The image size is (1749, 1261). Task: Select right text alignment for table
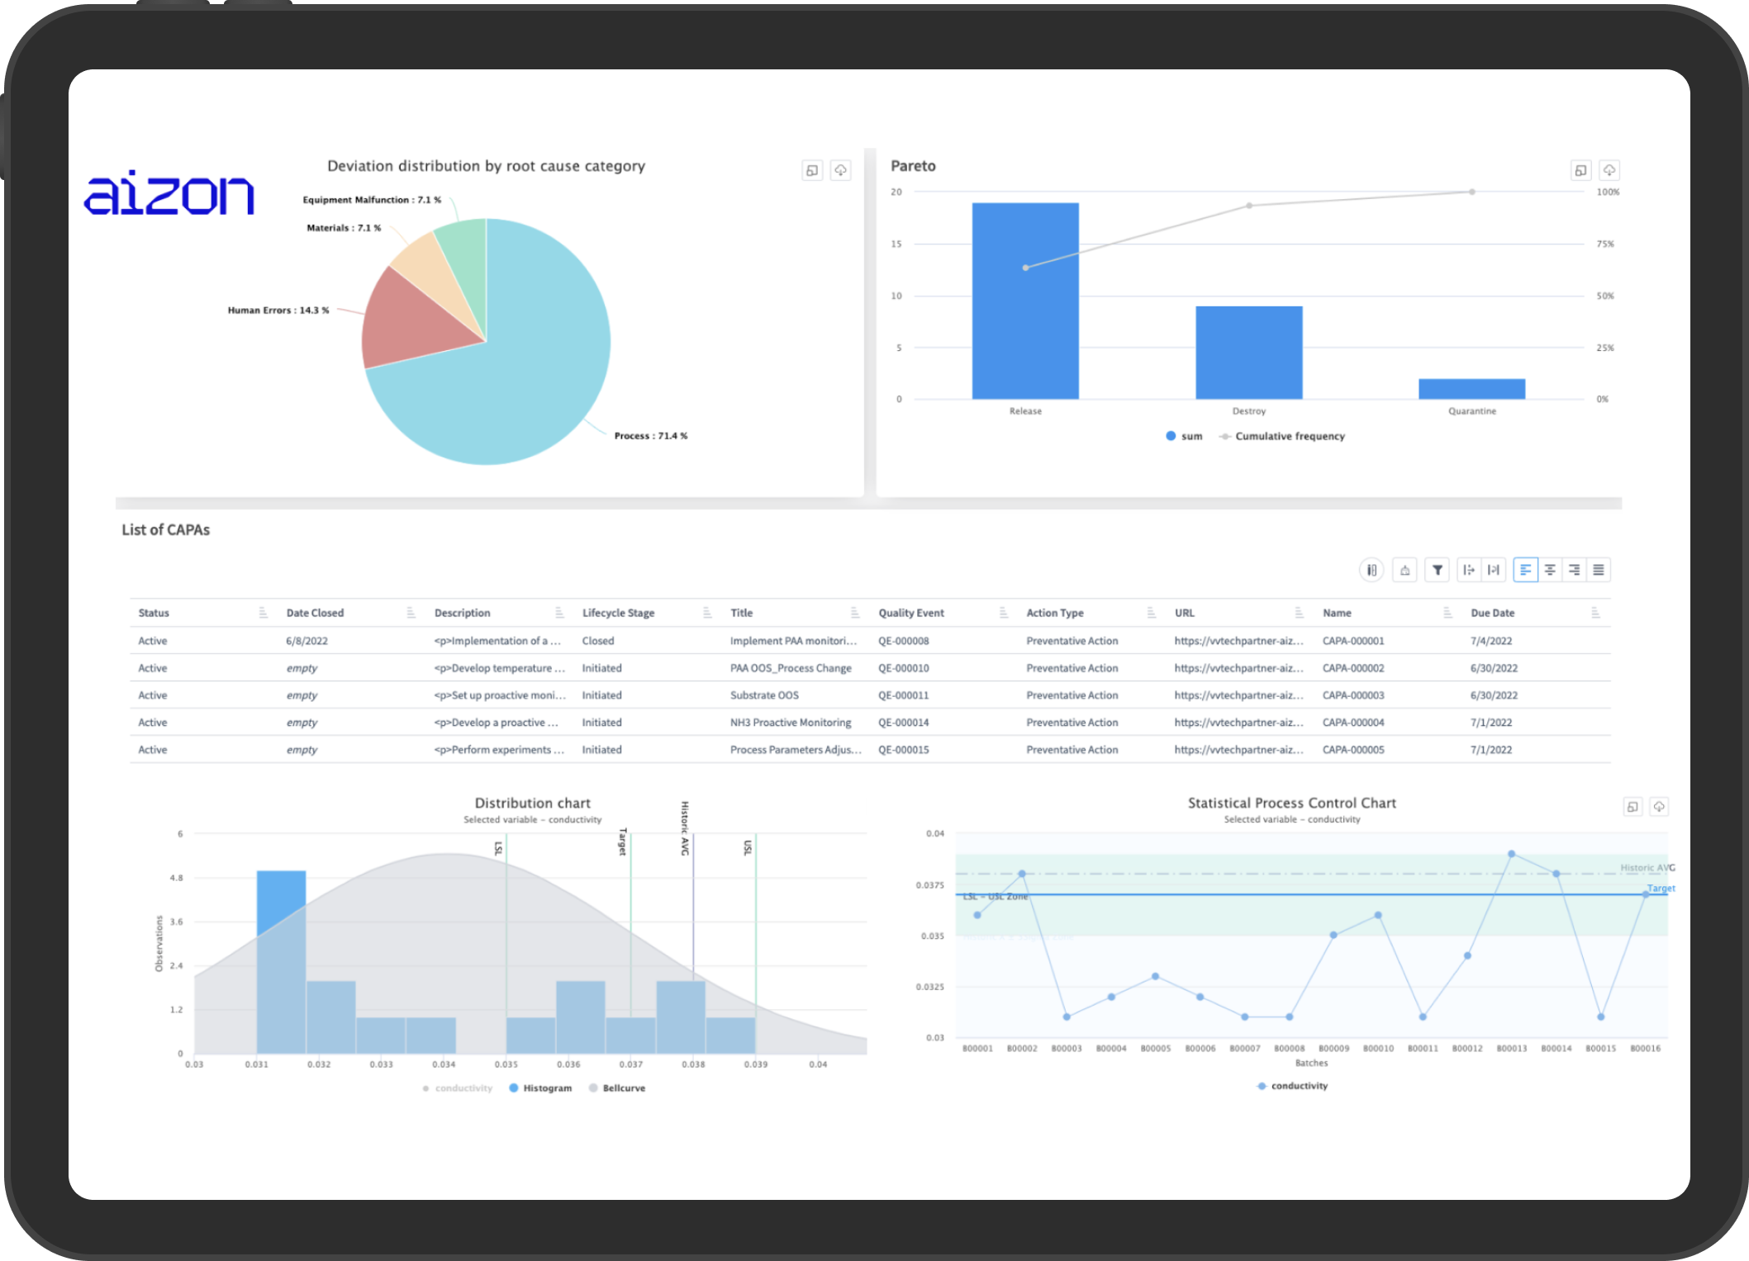(1574, 570)
